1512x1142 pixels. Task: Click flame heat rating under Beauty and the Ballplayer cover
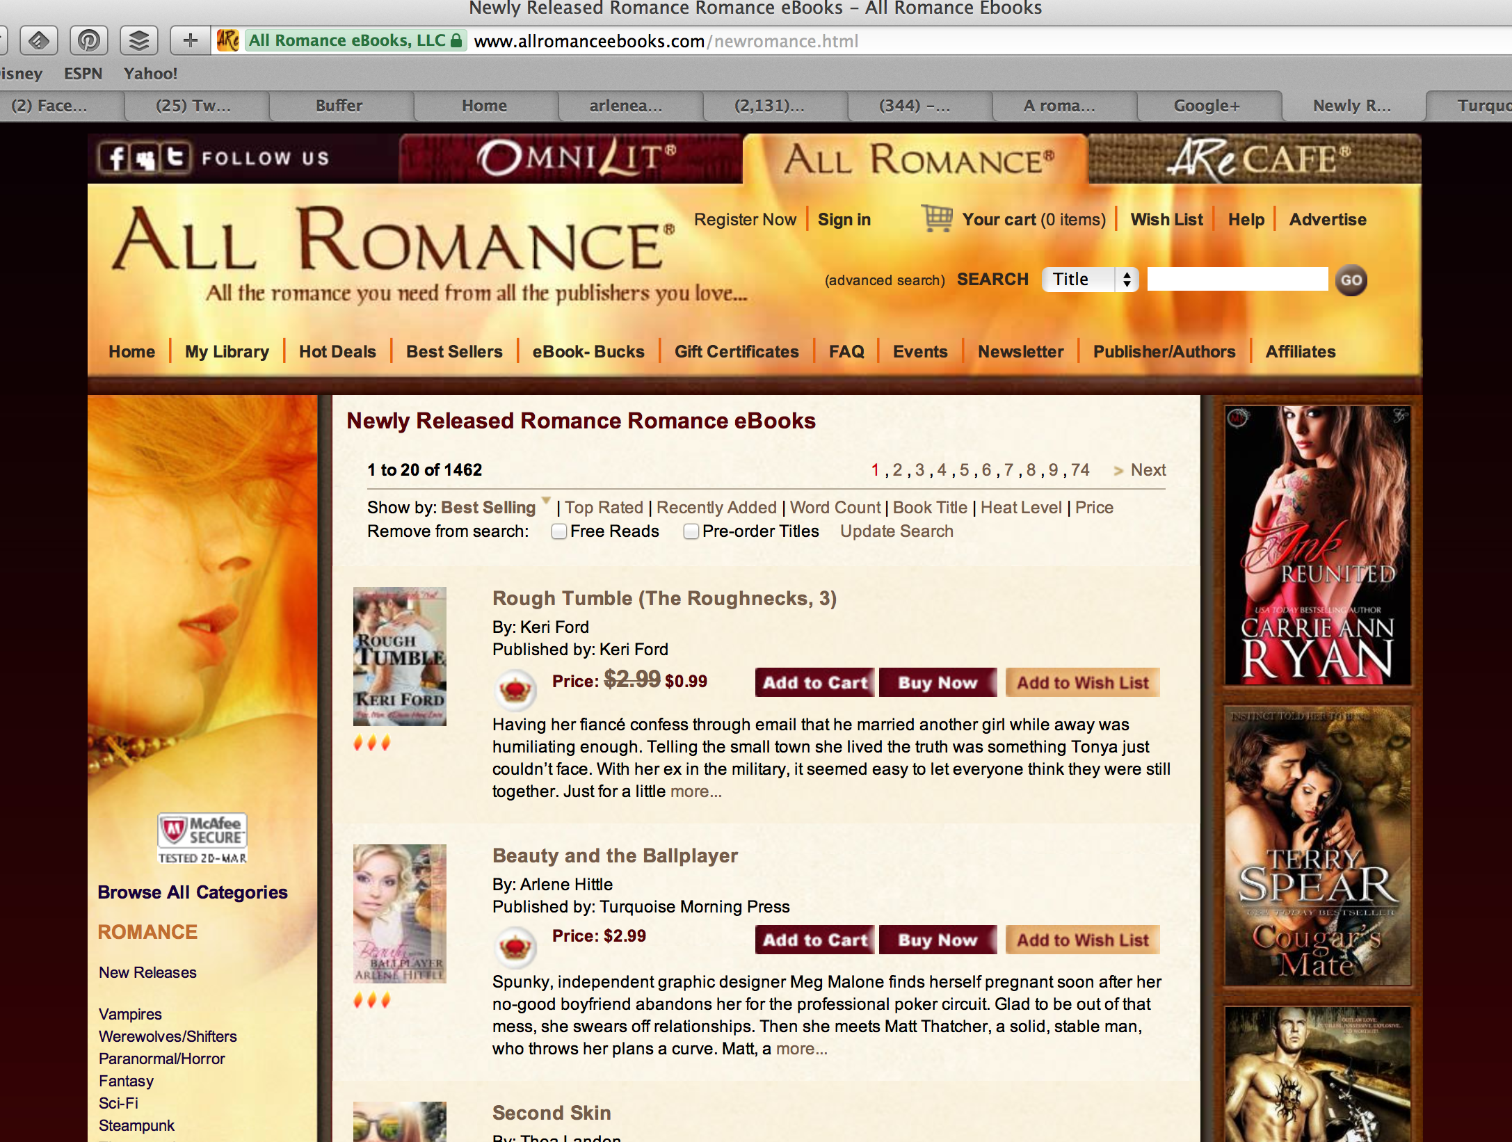[x=372, y=1000]
